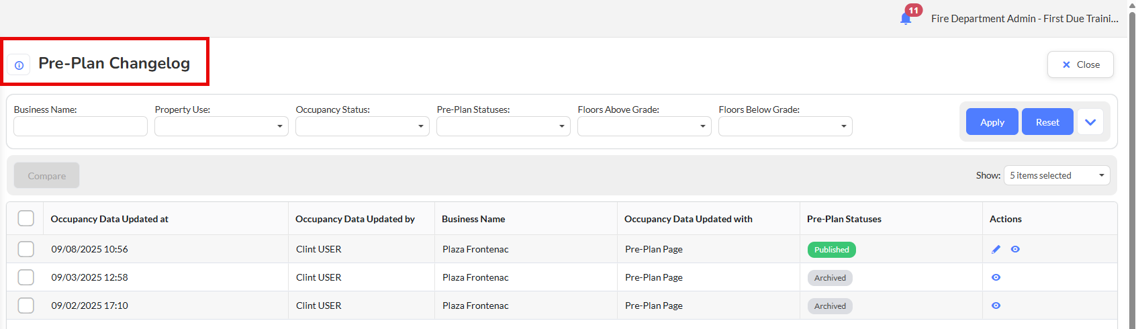Open the Property Use dropdown
The height and width of the screenshot is (329, 1136).
pyautogui.click(x=221, y=126)
